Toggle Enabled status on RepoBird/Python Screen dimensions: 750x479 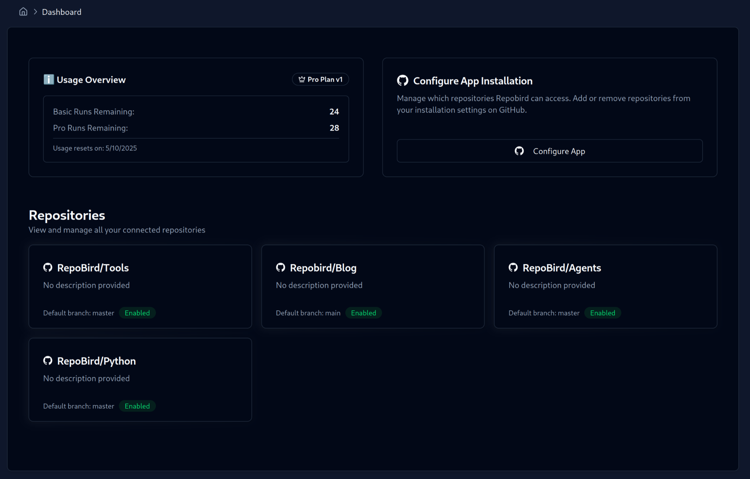click(x=137, y=406)
